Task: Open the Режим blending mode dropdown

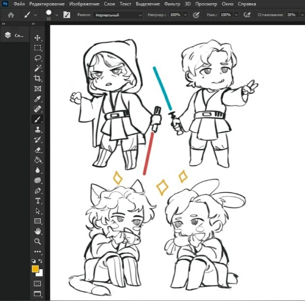Action: point(117,15)
